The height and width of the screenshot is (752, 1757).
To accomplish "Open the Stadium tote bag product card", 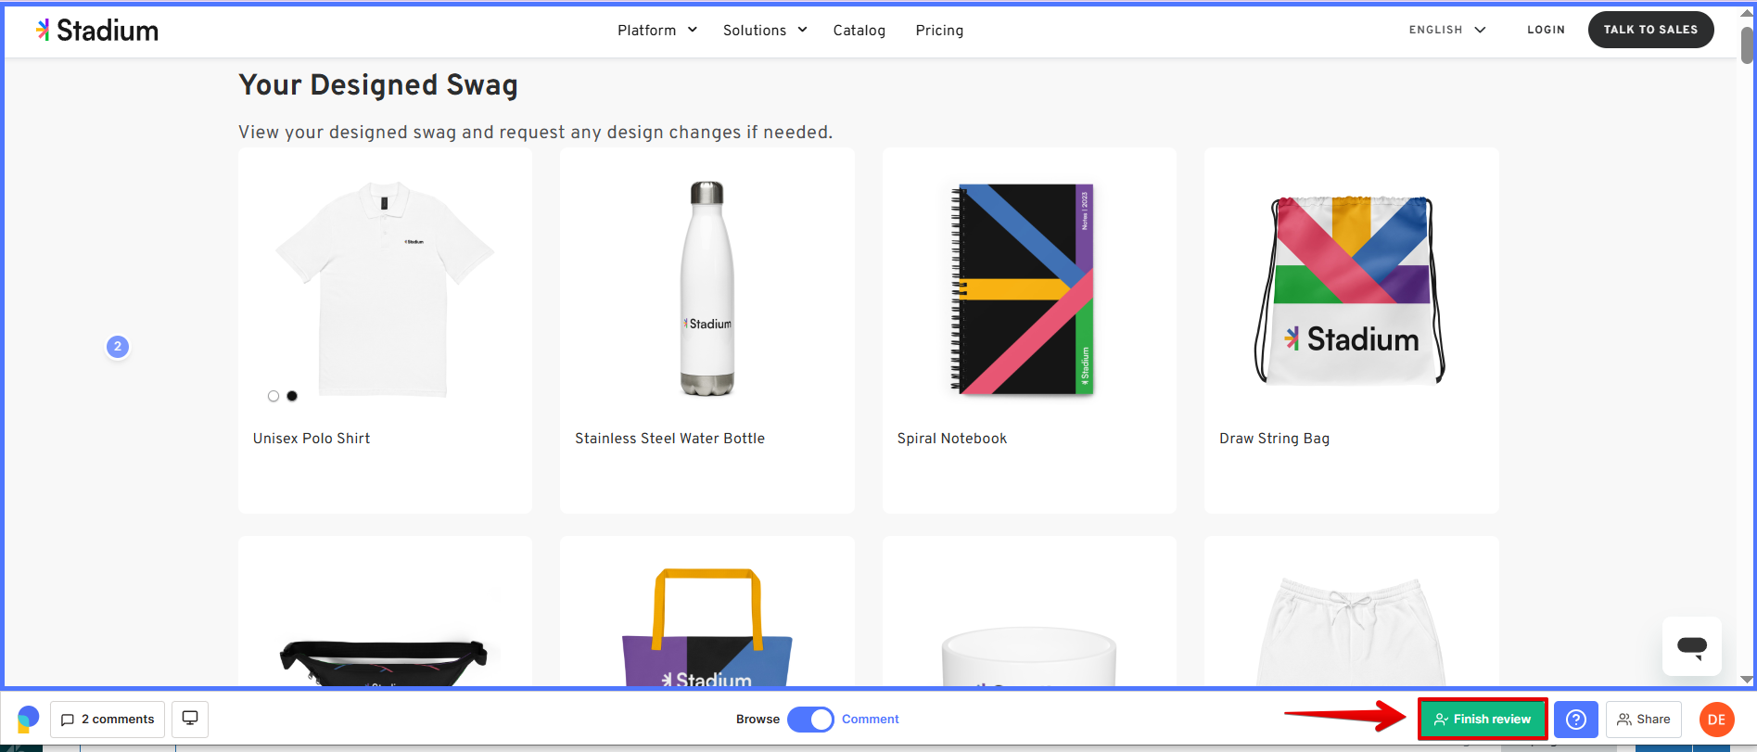I will (x=707, y=612).
